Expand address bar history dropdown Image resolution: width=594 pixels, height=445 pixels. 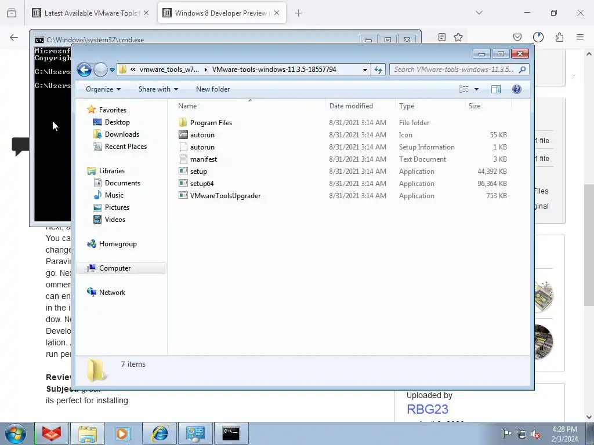point(365,70)
